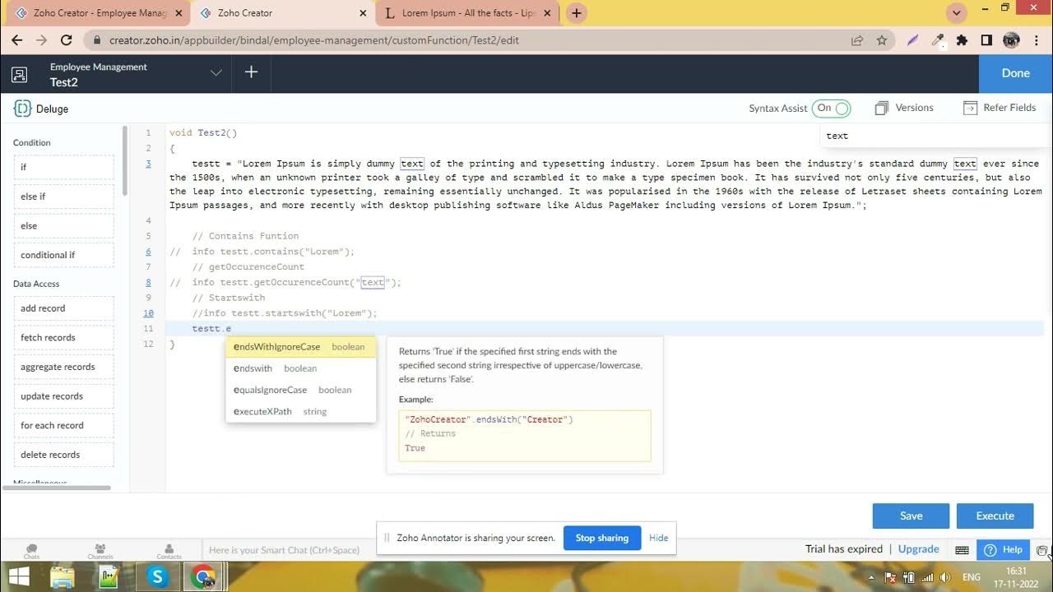Click the Stop sharing button

pyautogui.click(x=601, y=538)
